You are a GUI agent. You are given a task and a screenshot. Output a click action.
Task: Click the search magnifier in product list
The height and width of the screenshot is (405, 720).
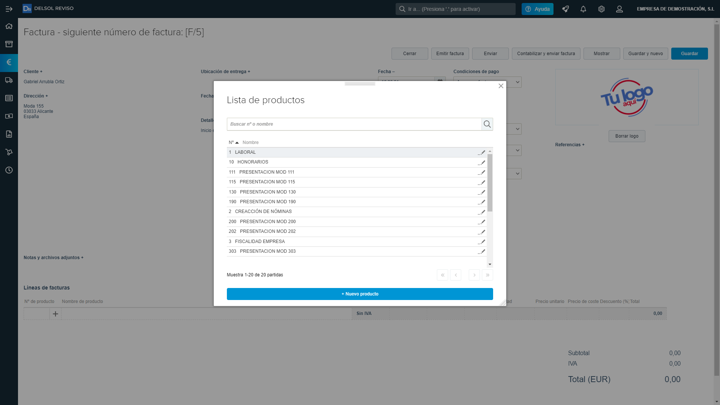click(487, 124)
